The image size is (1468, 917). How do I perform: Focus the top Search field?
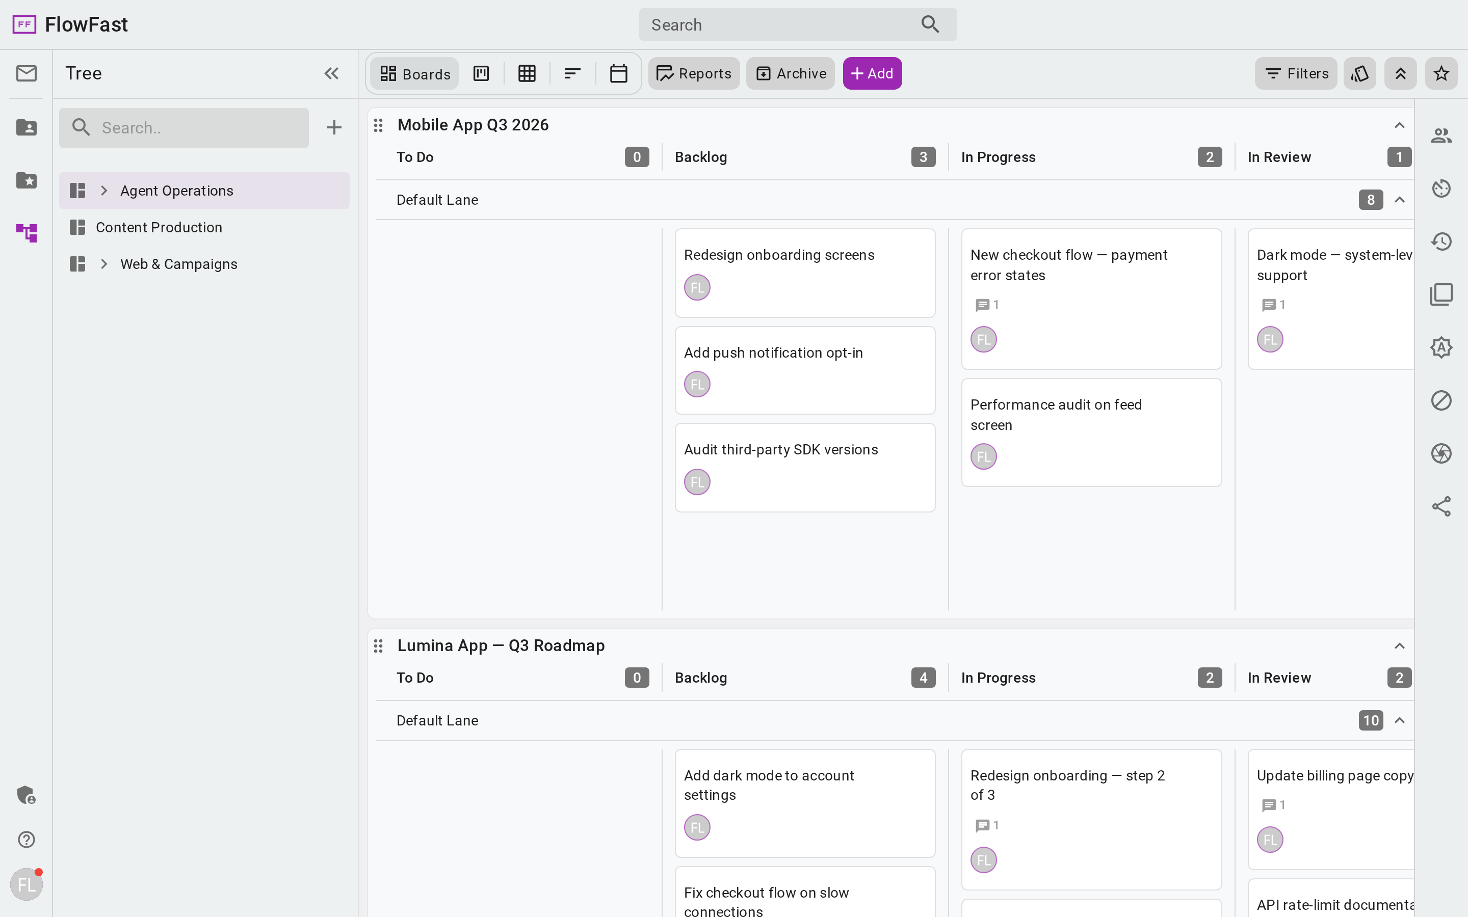pos(798,24)
